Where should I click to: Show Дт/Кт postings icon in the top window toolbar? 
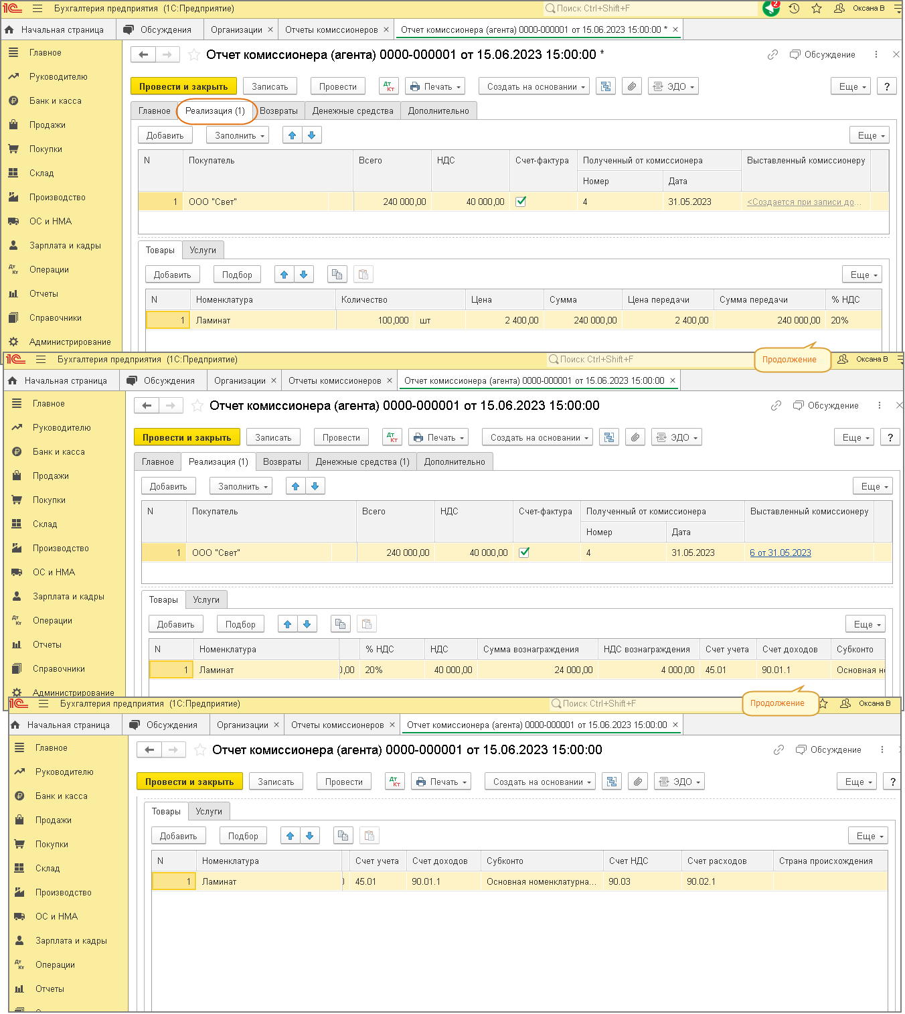tap(389, 86)
